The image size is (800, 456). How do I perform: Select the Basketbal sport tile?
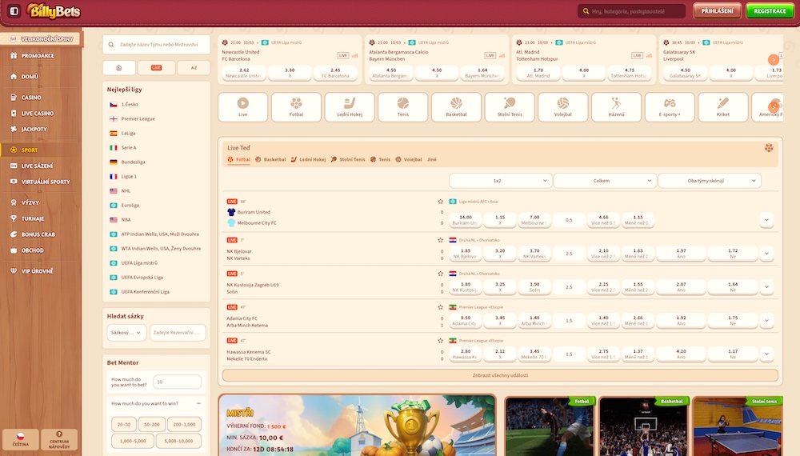tap(456, 107)
